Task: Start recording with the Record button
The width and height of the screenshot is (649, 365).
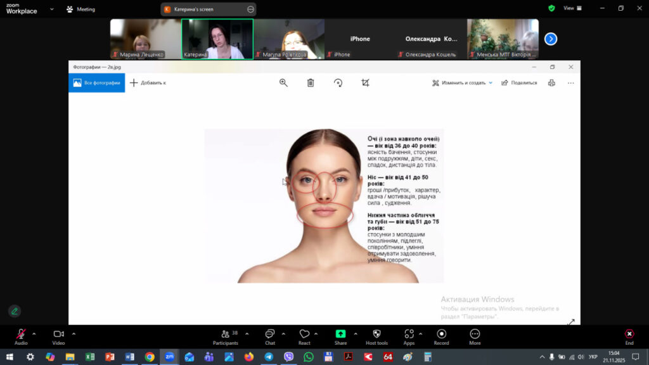Action: tap(441, 334)
